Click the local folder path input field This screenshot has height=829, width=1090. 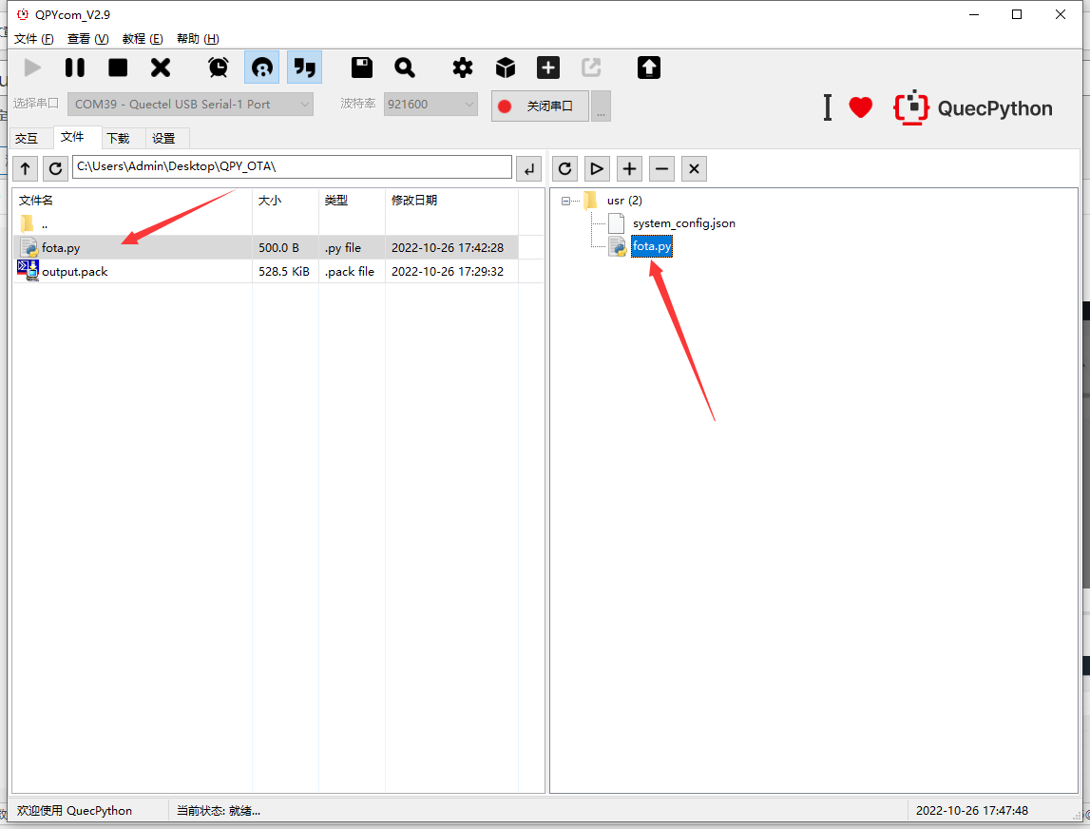292,167
